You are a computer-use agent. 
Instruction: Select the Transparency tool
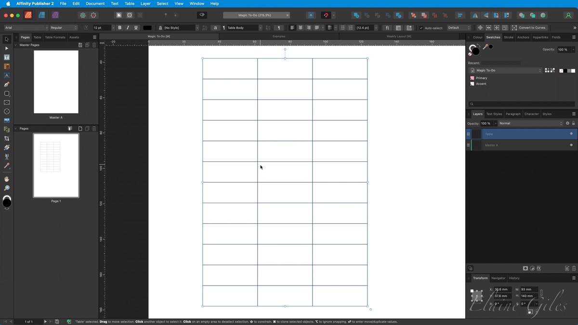click(7, 156)
